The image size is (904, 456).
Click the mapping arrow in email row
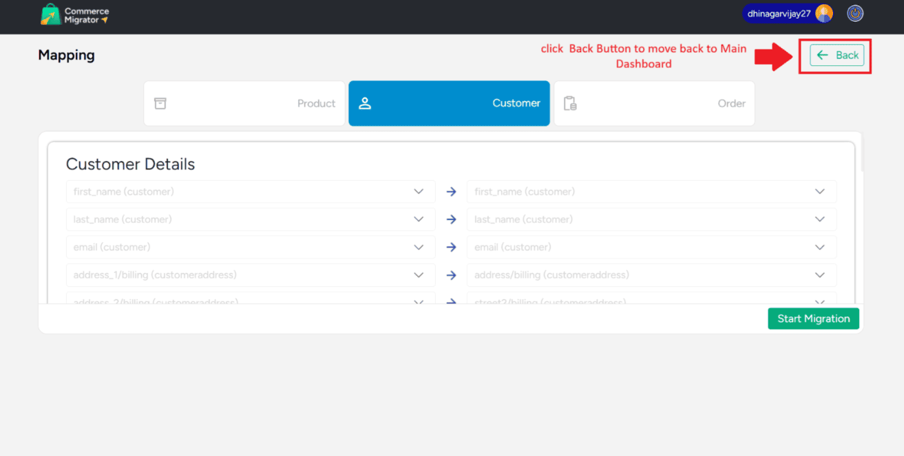point(451,247)
